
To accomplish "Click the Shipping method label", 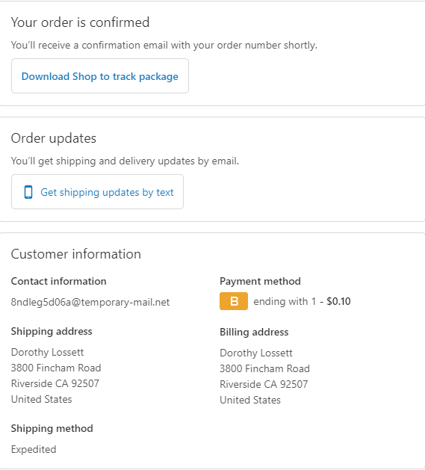I will pyautogui.click(x=52, y=429).
